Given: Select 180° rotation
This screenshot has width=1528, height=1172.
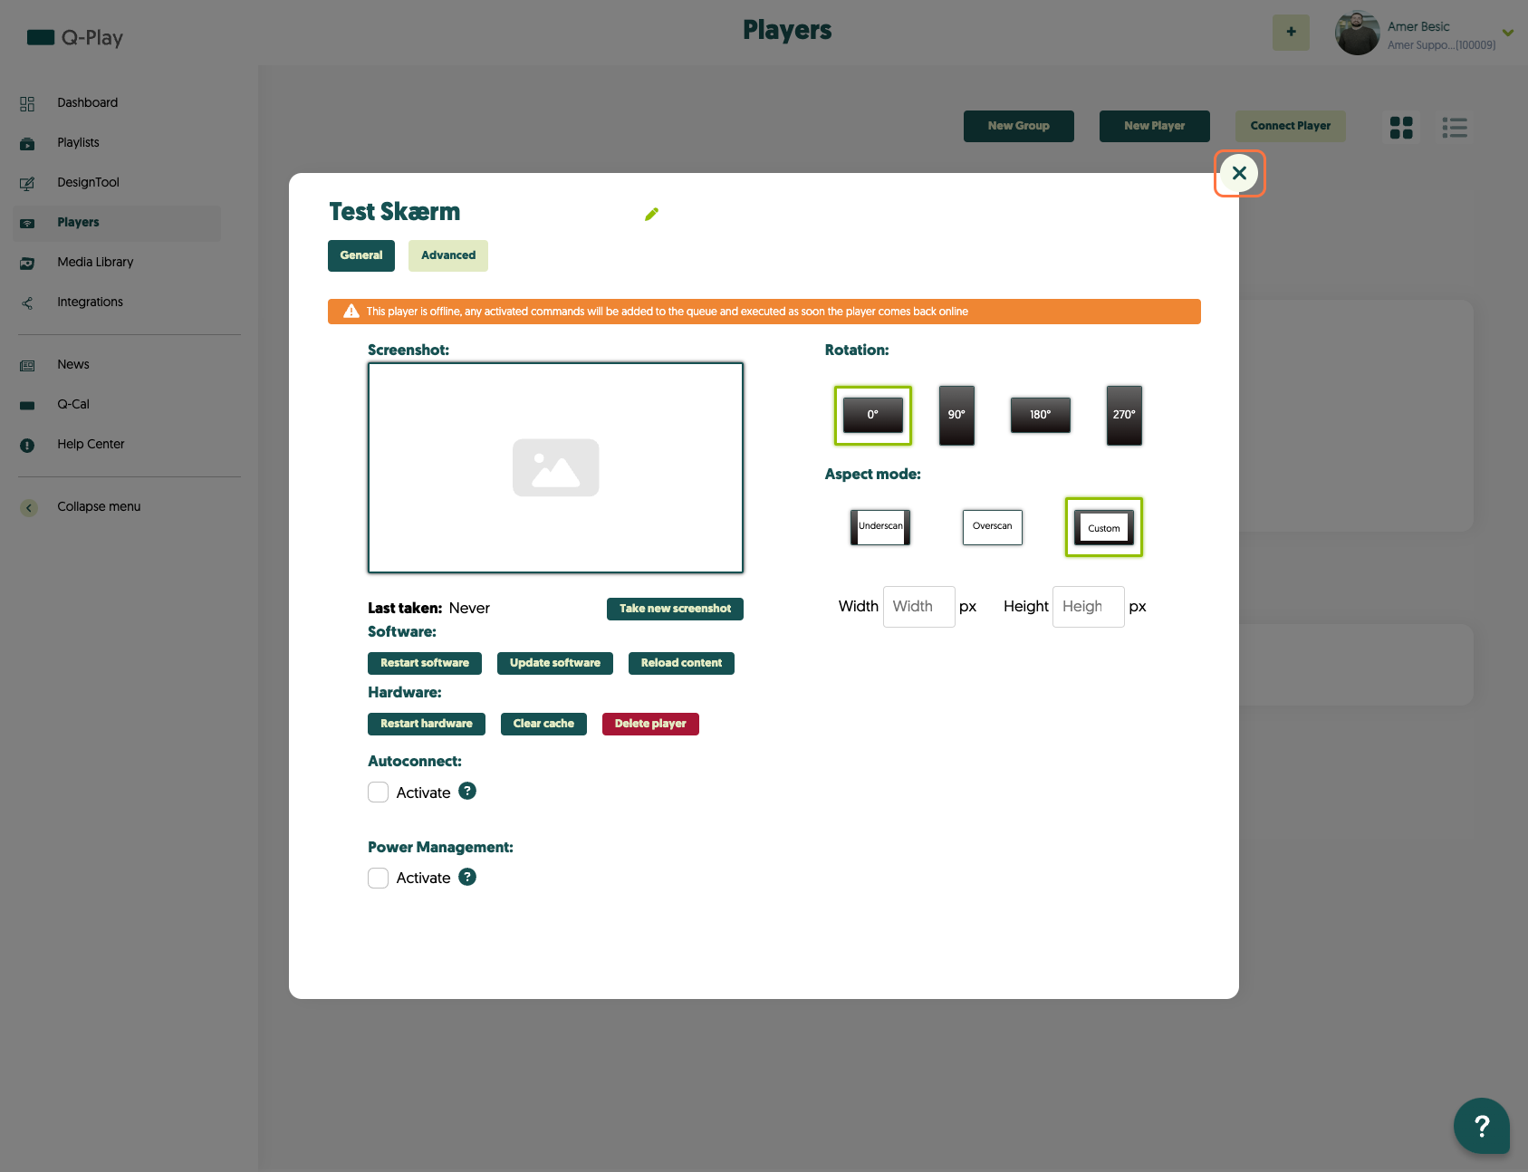Looking at the screenshot, I should (1041, 416).
